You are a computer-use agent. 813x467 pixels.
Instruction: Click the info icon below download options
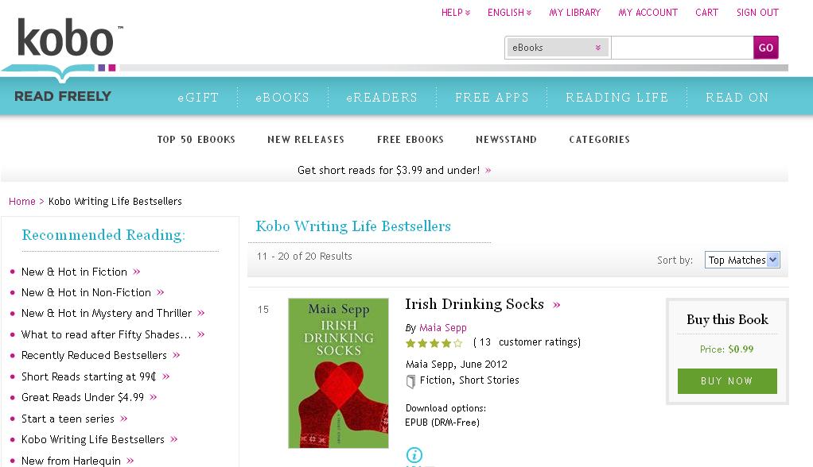point(414,455)
